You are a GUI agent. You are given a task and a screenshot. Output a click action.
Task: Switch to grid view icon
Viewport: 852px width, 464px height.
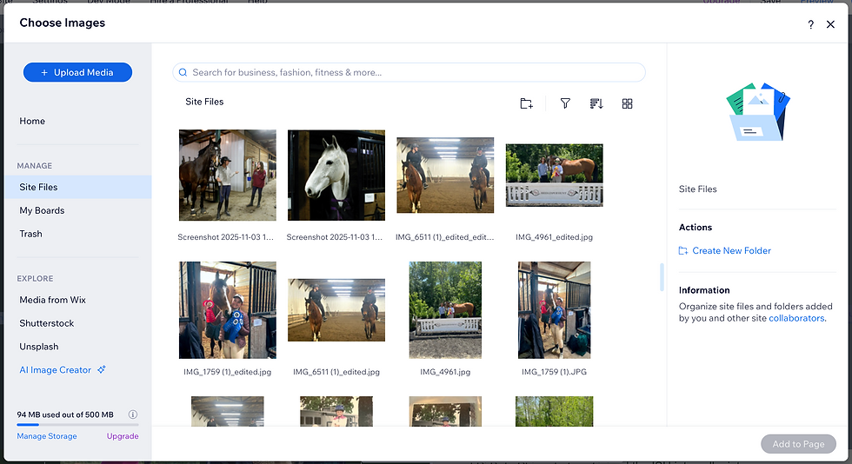627,103
